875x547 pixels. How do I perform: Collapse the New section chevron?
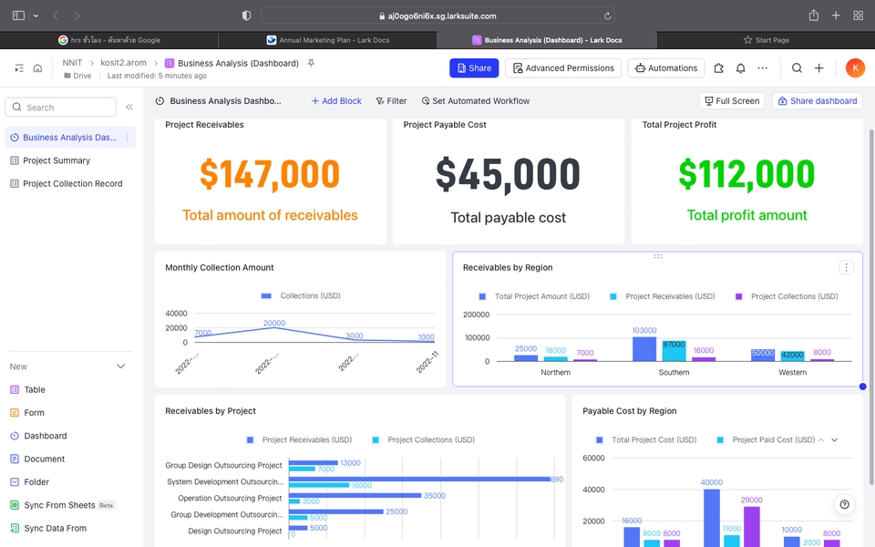pos(120,366)
